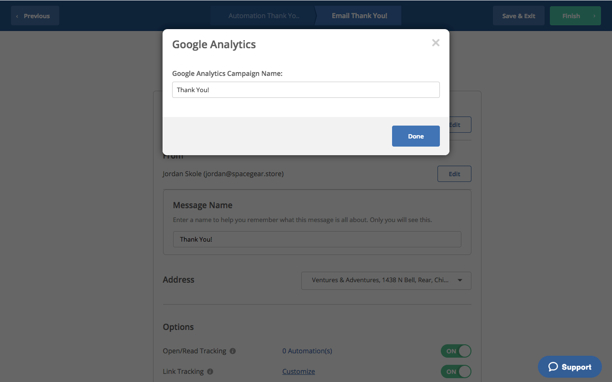Select the Email Thank You! step
Screen dimensions: 612x382
[x=359, y=16]
